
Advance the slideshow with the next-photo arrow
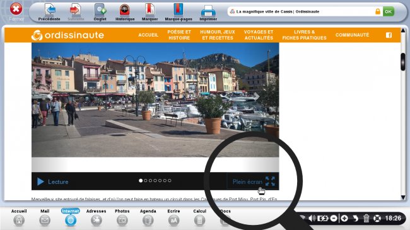point(257,96)
